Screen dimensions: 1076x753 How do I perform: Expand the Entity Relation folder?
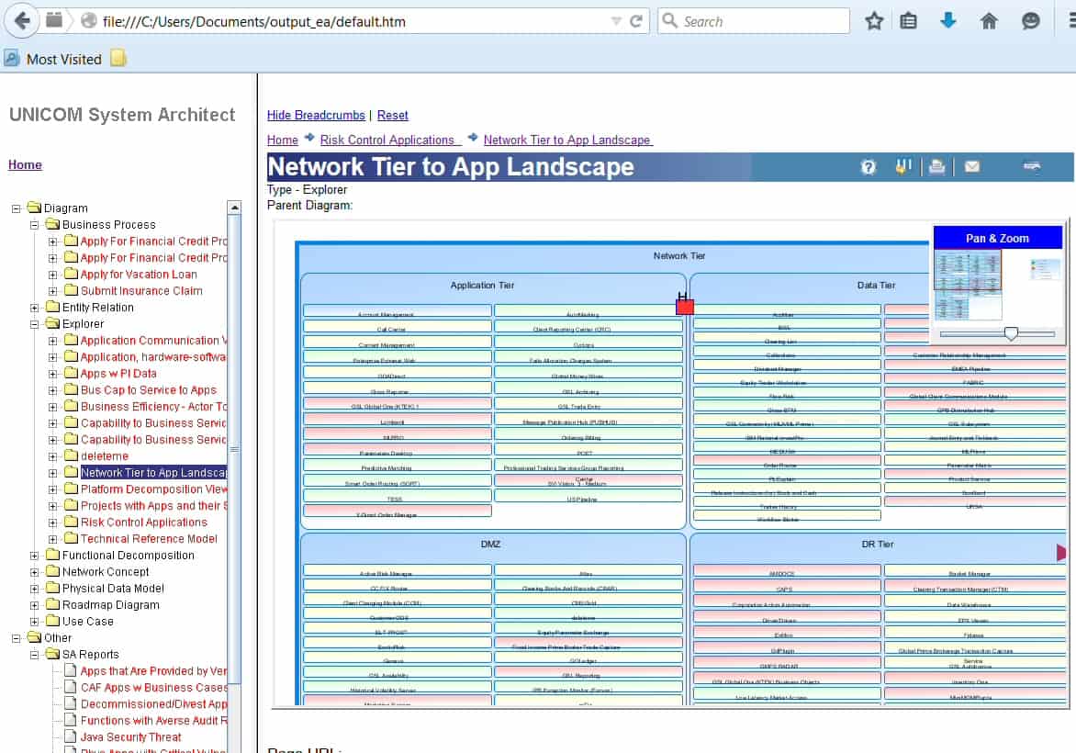click(x=34, y=308)
